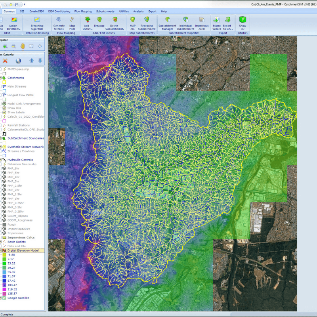Uncheck the Show Labels checkbox
Screen dimensions: 317x317
[4, 112]
